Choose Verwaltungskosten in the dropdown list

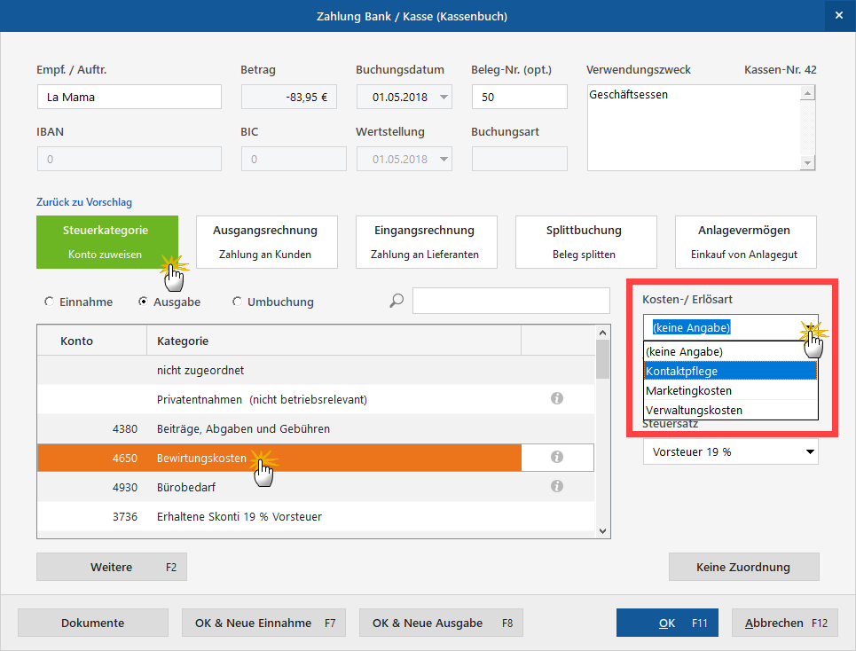(730, 410)
